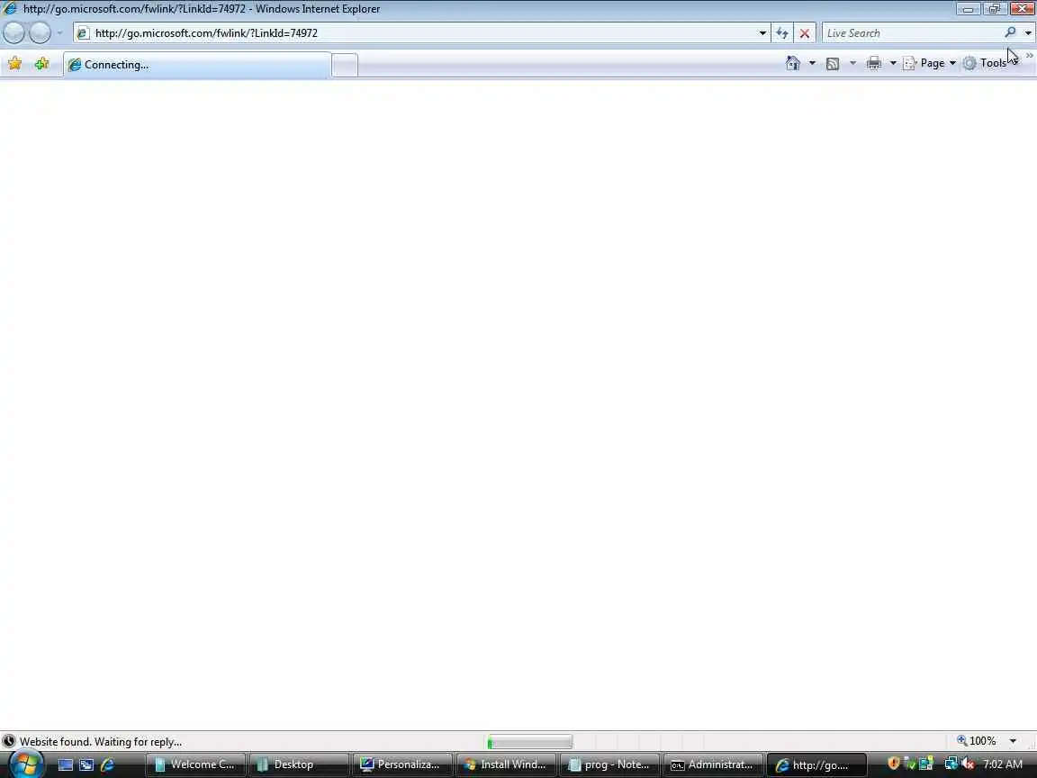The height and width of the screenshot is (778, 1037).
Task: Click the network connection tray icon
Action: click(x=951, y=764)
